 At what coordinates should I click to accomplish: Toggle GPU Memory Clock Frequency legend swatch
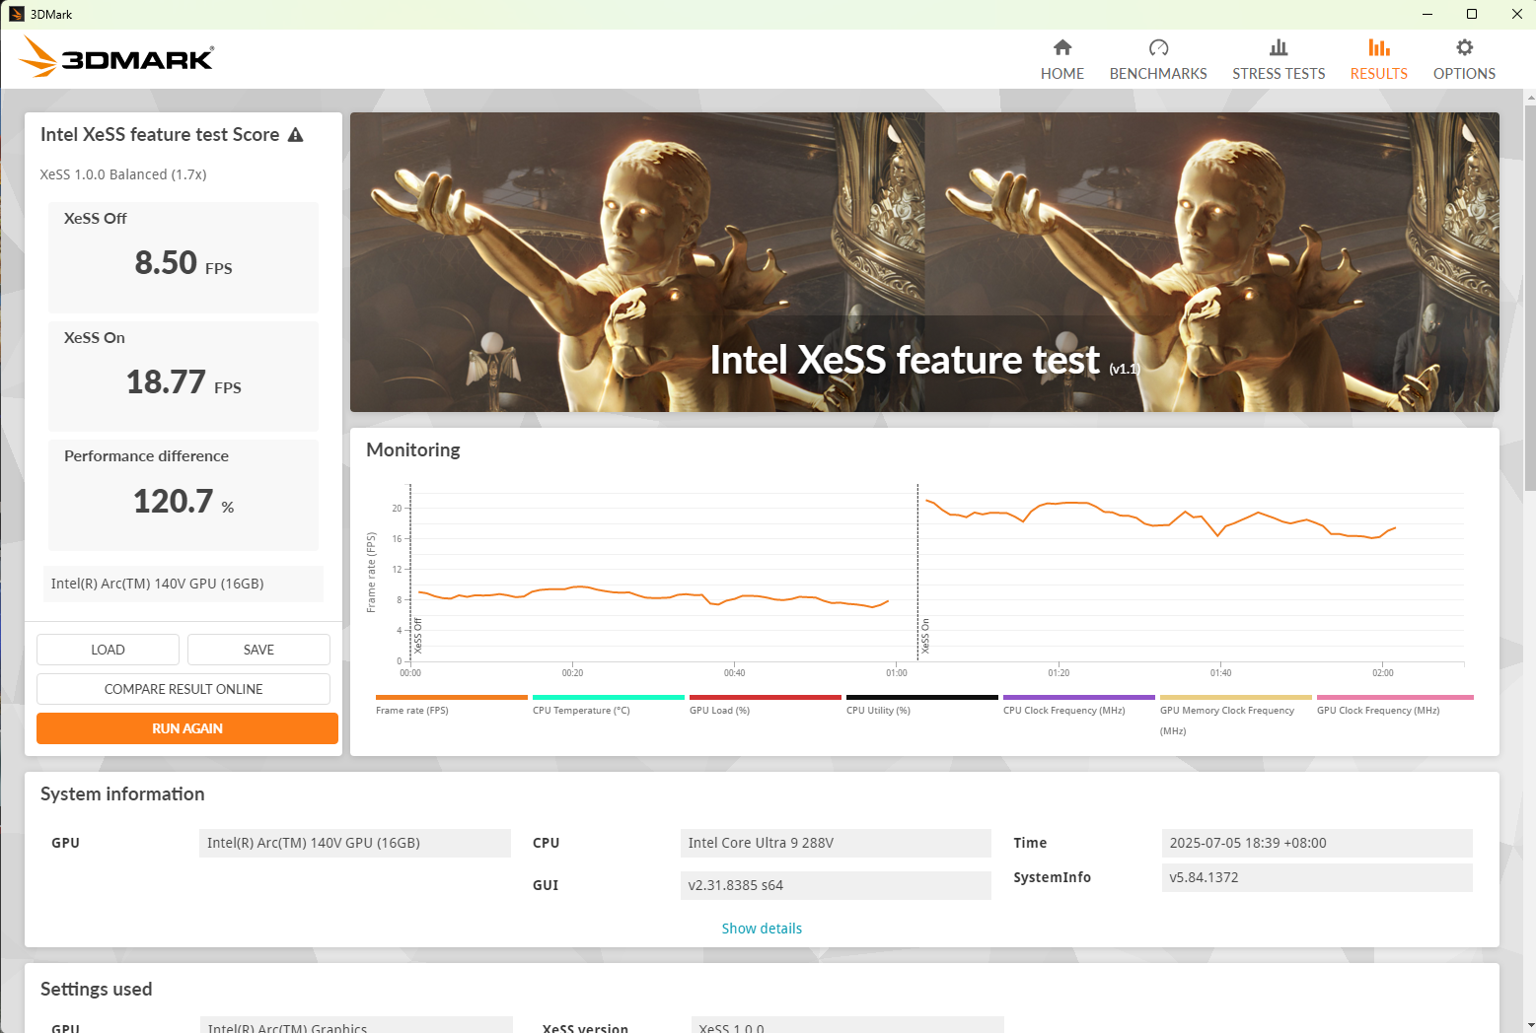1236,697
